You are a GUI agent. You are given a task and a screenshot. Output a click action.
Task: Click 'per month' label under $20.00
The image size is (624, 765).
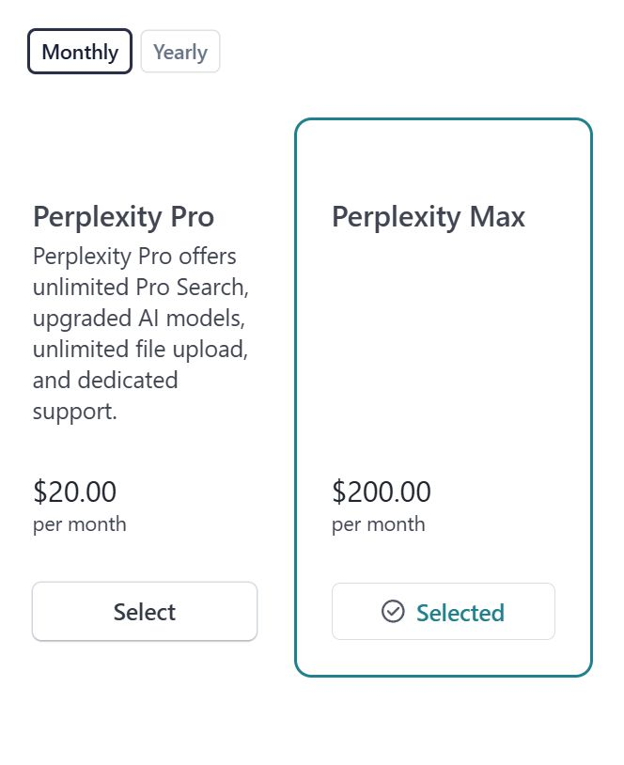click(80, 525)
